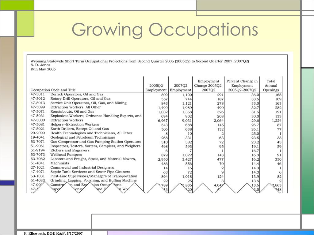The width and height of the screenshot is (314, 235).
Task: Click annual openings value 350
Action: [278, 159]
